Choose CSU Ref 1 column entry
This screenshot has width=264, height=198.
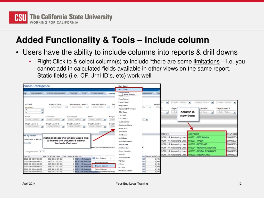(x=123, y=115)
